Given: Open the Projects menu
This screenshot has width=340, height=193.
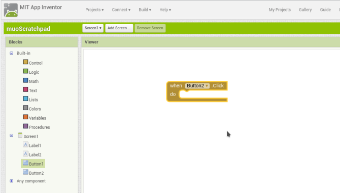Looking at the screenshot, I should tap(94, 10).
